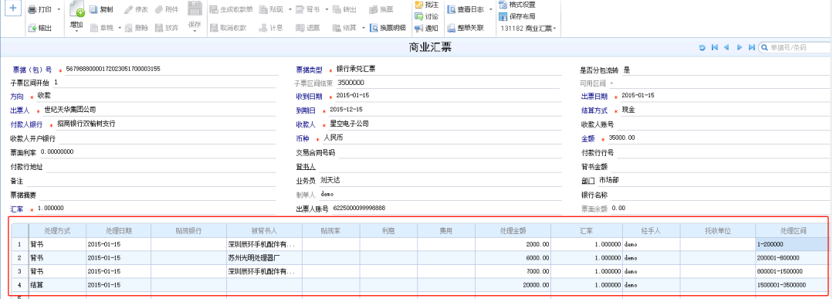Click the 通知 notification icon
The width and height of the screenshot is (833, 299).
tap(419, 28)
